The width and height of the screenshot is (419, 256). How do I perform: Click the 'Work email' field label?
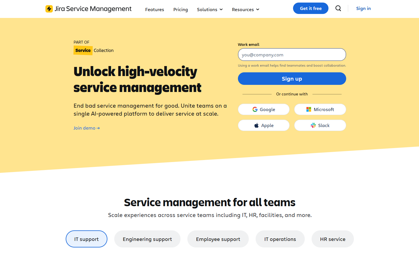(x=248, y=44)
